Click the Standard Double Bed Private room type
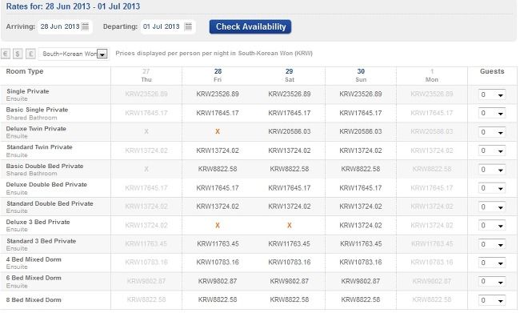 [x=50, y=203]
